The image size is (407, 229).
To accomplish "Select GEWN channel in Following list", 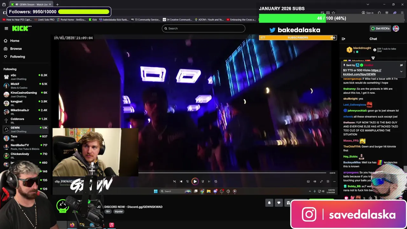I will click(x=25, y=129).
